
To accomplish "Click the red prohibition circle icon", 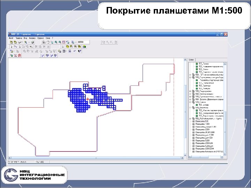I will coord(20,55).
